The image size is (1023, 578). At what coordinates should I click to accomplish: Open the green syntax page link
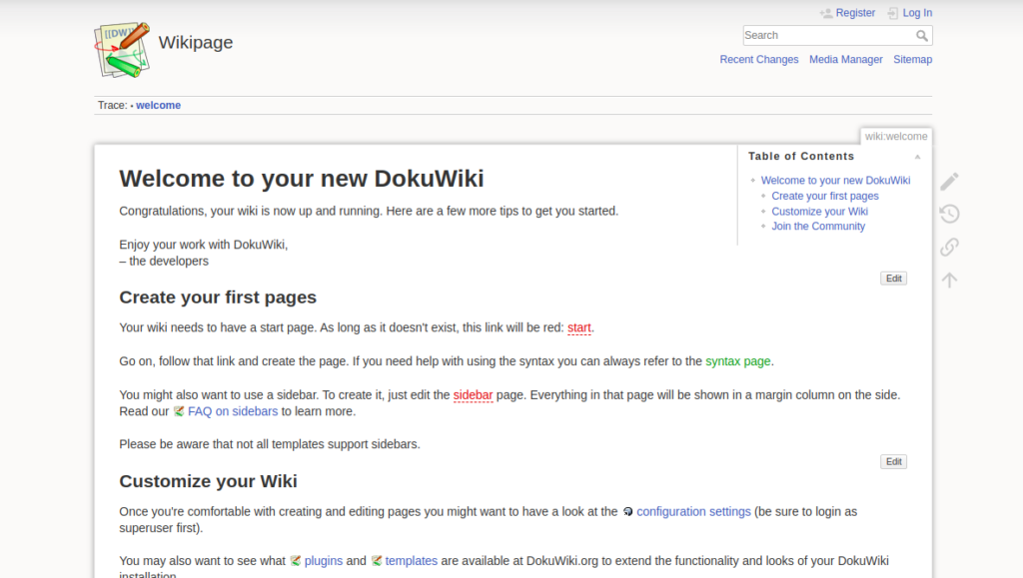point(738,361)
